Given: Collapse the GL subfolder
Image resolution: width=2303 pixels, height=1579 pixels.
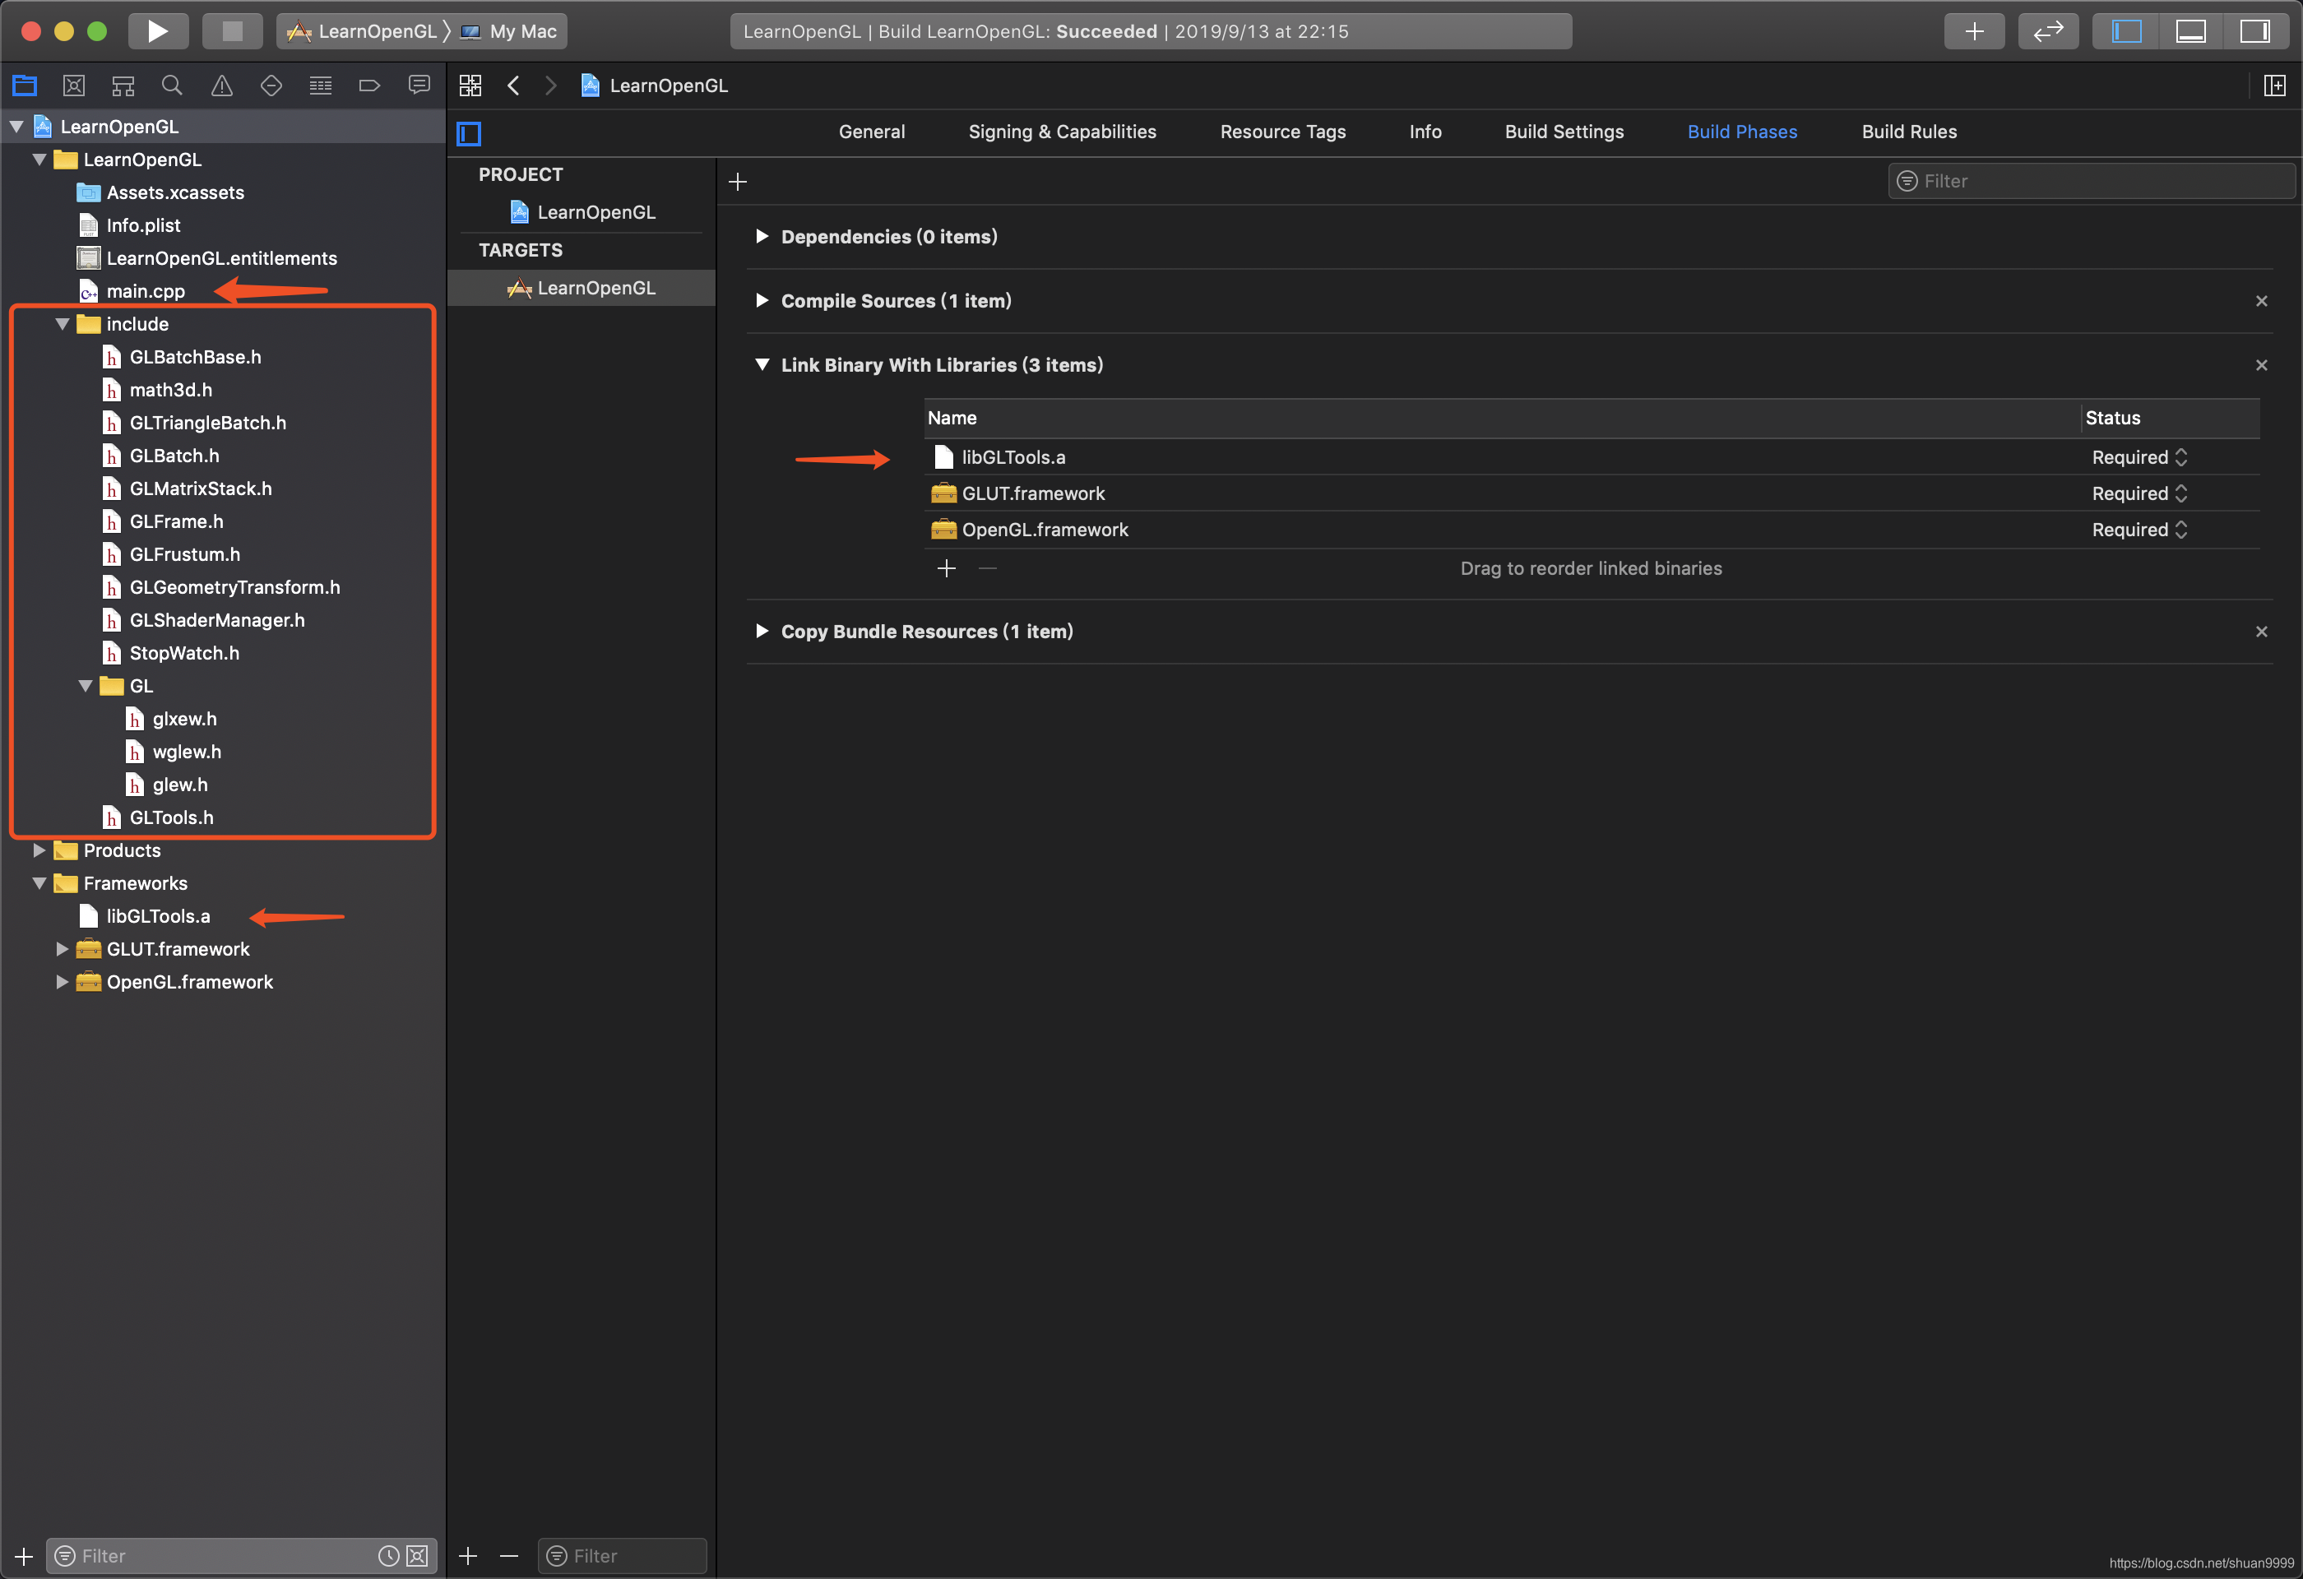Looking at the screenshot, I should (x=86, y=686).
